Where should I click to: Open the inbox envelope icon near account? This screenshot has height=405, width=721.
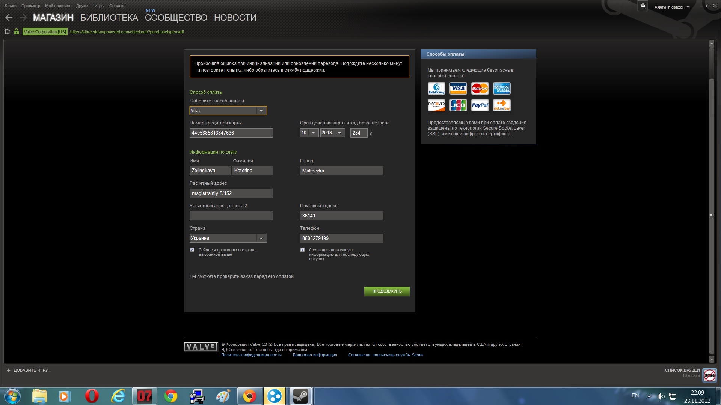[x=643, y=6]
